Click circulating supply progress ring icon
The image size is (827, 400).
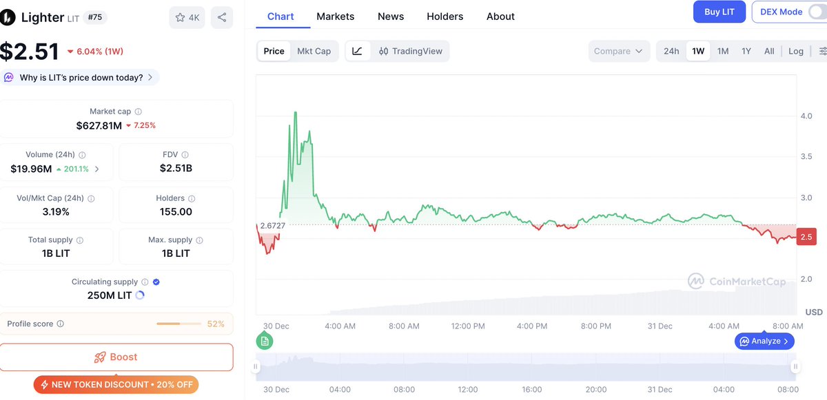click(140, 295)
